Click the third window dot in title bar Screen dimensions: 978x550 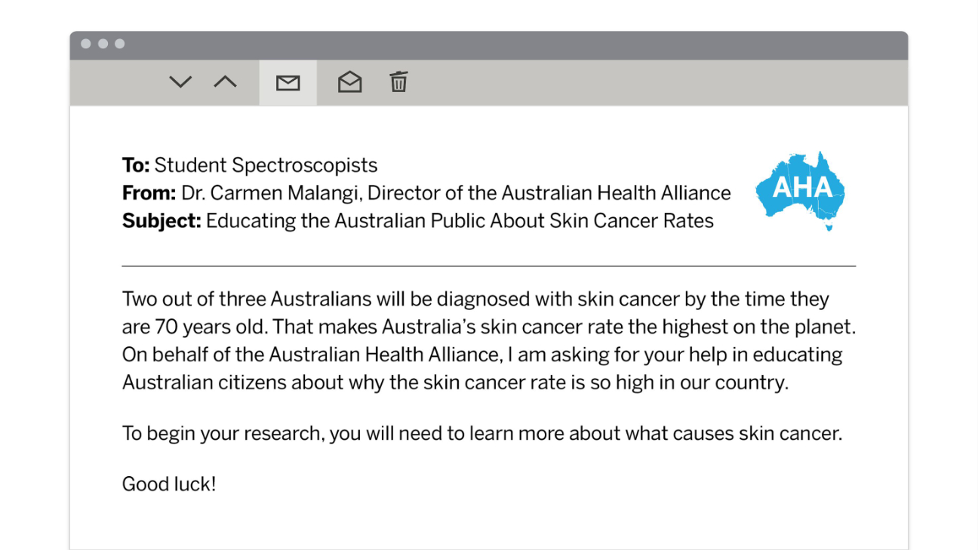coord(119,44)
